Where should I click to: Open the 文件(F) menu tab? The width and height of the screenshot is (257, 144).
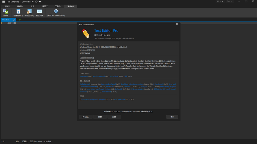[x=7, y=6]
